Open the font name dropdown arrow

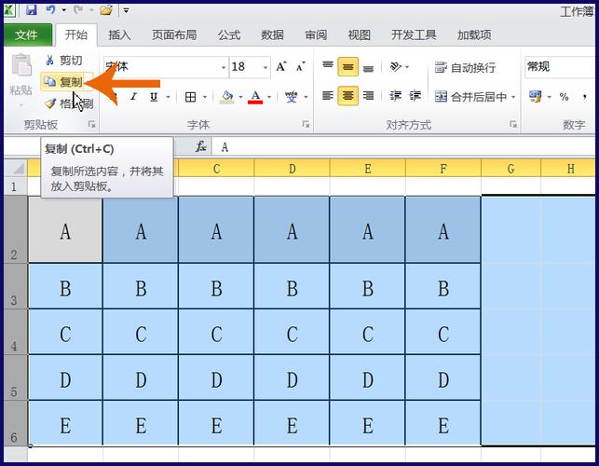coord(224,67)
